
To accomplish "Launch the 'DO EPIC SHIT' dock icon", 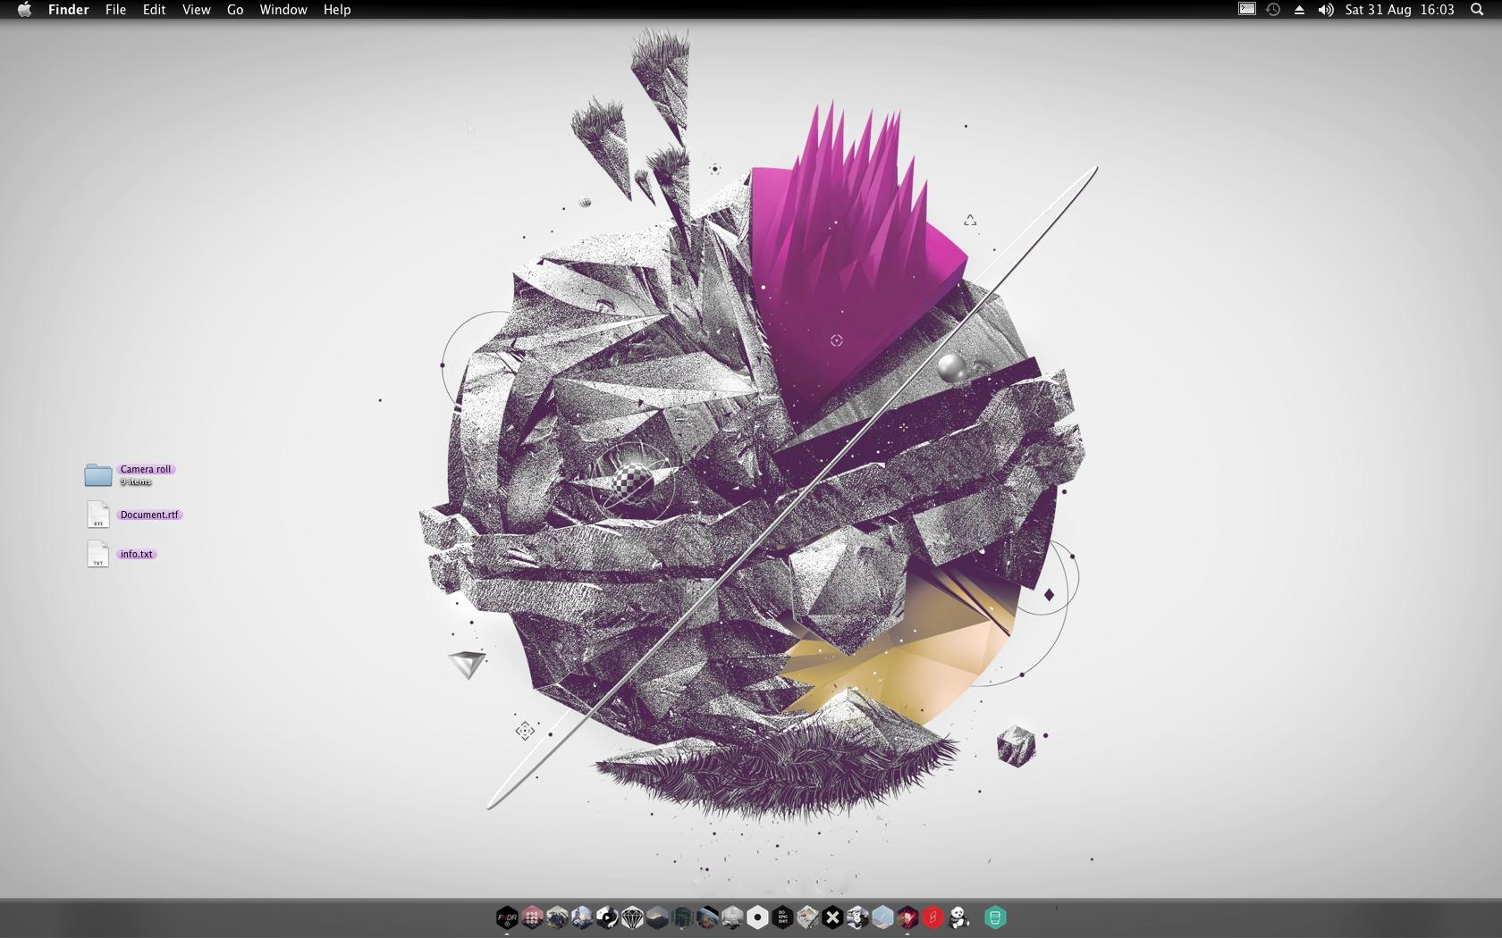I will point(782,917).
